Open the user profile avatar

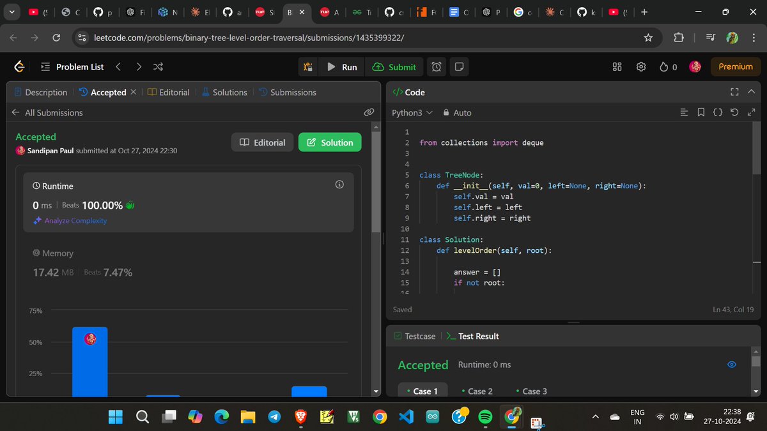pyautogui.click(x=696, y=66)
